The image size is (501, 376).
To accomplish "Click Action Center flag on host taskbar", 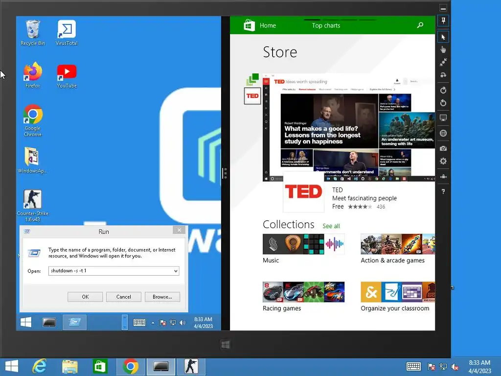I will pos(432,367).
